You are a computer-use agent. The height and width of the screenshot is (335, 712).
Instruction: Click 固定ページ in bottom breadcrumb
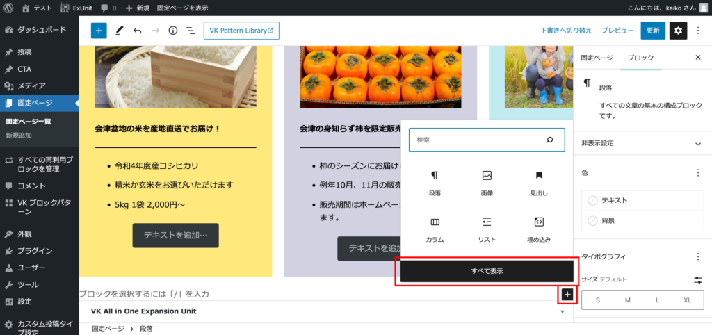pyautogui.click(x=108, y=329)
